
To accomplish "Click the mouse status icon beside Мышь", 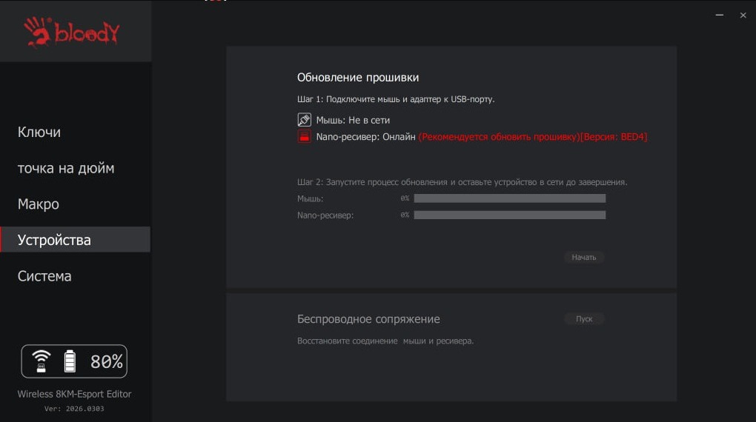I will (x=304, y=119).
